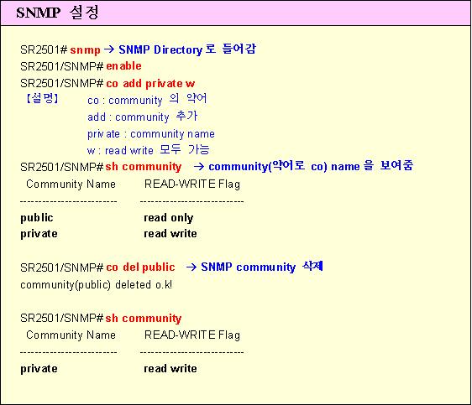This screenshot has height=405, width=472.
Task: Click second 'Community Name' column header
Action: 71,335
